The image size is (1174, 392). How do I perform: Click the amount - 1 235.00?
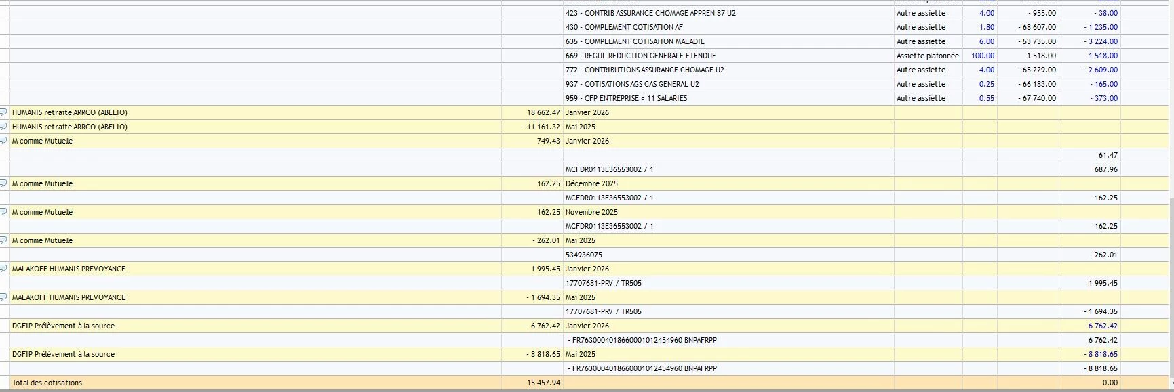(x=1101, y=27)
